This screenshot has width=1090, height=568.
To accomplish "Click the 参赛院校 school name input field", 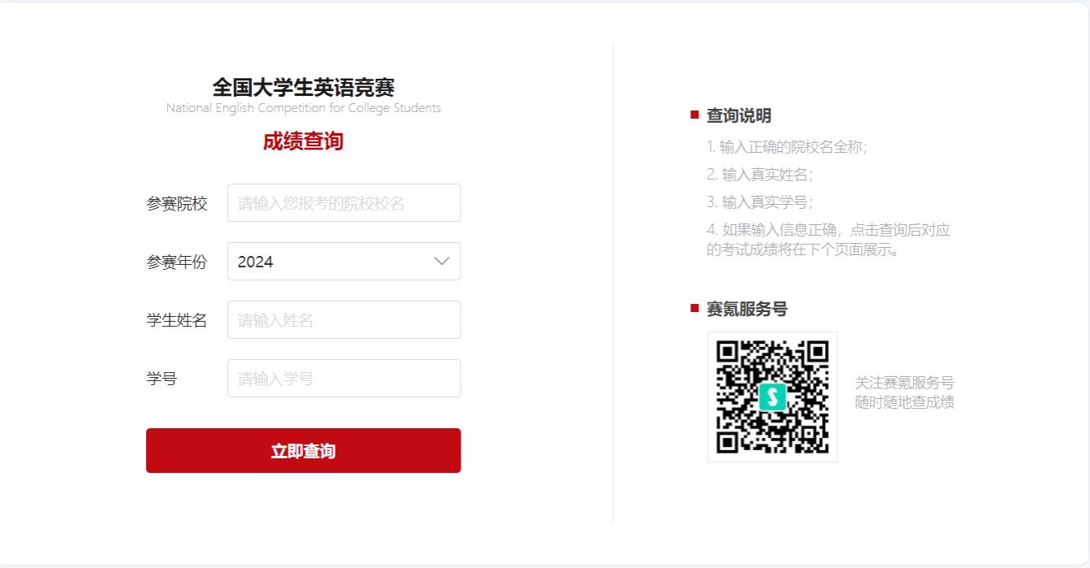I will 344,203.
